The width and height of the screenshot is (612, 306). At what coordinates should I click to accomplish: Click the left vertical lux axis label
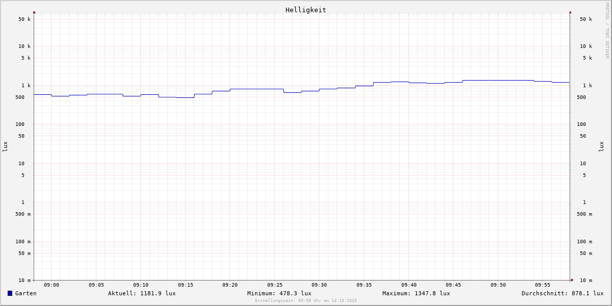click(5, 146)
